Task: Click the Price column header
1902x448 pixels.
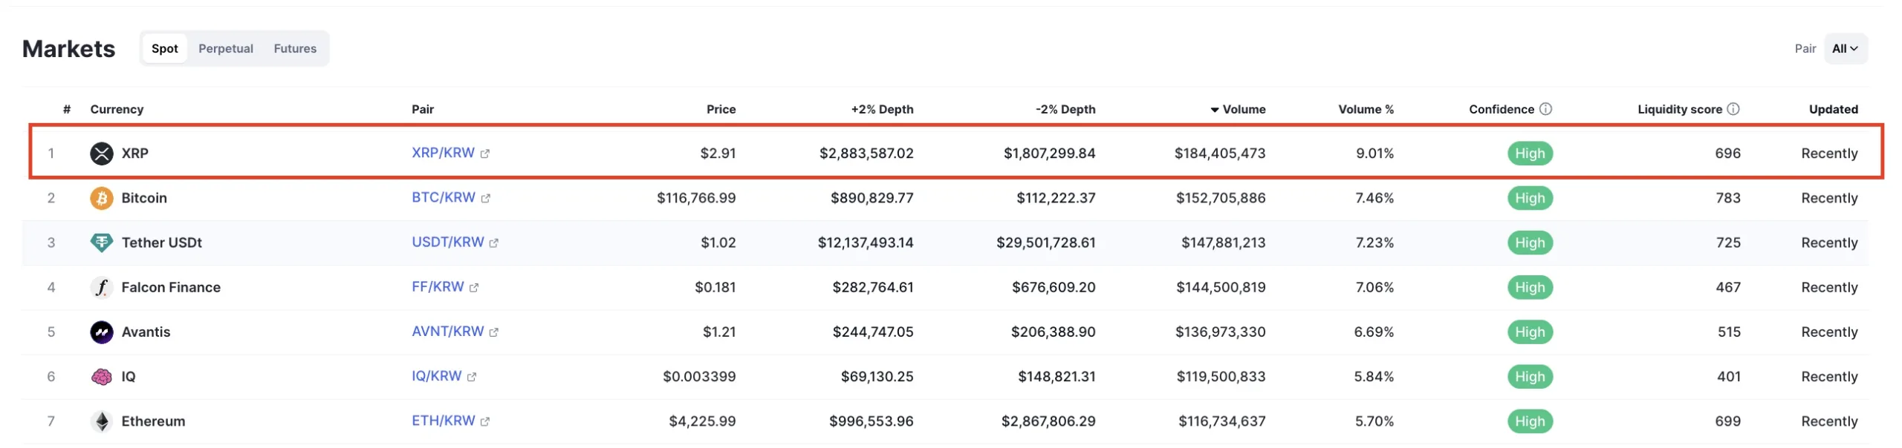Action: (x=721, y=109)
